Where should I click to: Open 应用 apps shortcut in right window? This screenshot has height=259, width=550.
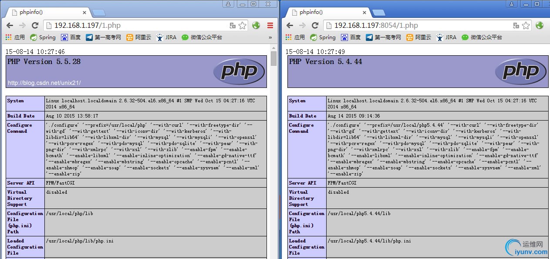[295, 37]
